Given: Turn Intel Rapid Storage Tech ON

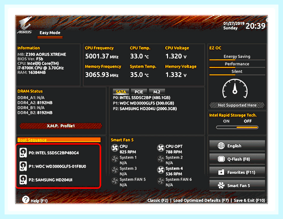Looking at the screenshot, I should [x=226, y=121].
